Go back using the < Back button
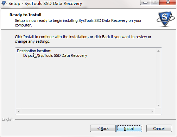Image resolution: width=177 pixels, height=137 pixels. 103,129
